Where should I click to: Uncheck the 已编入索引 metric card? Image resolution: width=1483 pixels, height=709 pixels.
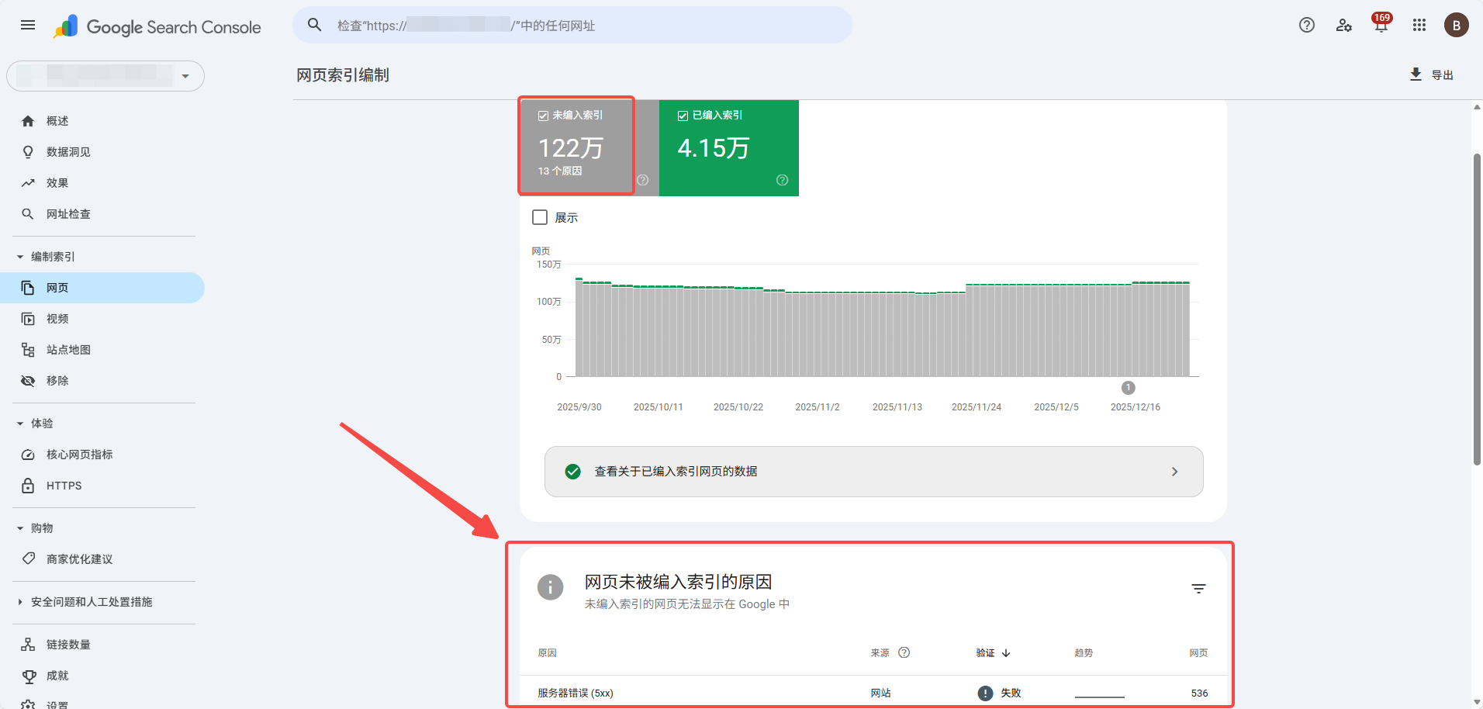pyautogui.click(x=683, y=115)
